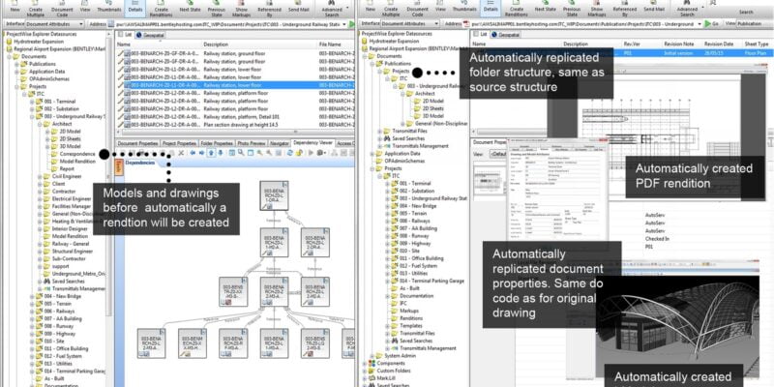Screen dimensions: 774x387
Task: Click the Go button in the right window
Action: pos(712,23)
